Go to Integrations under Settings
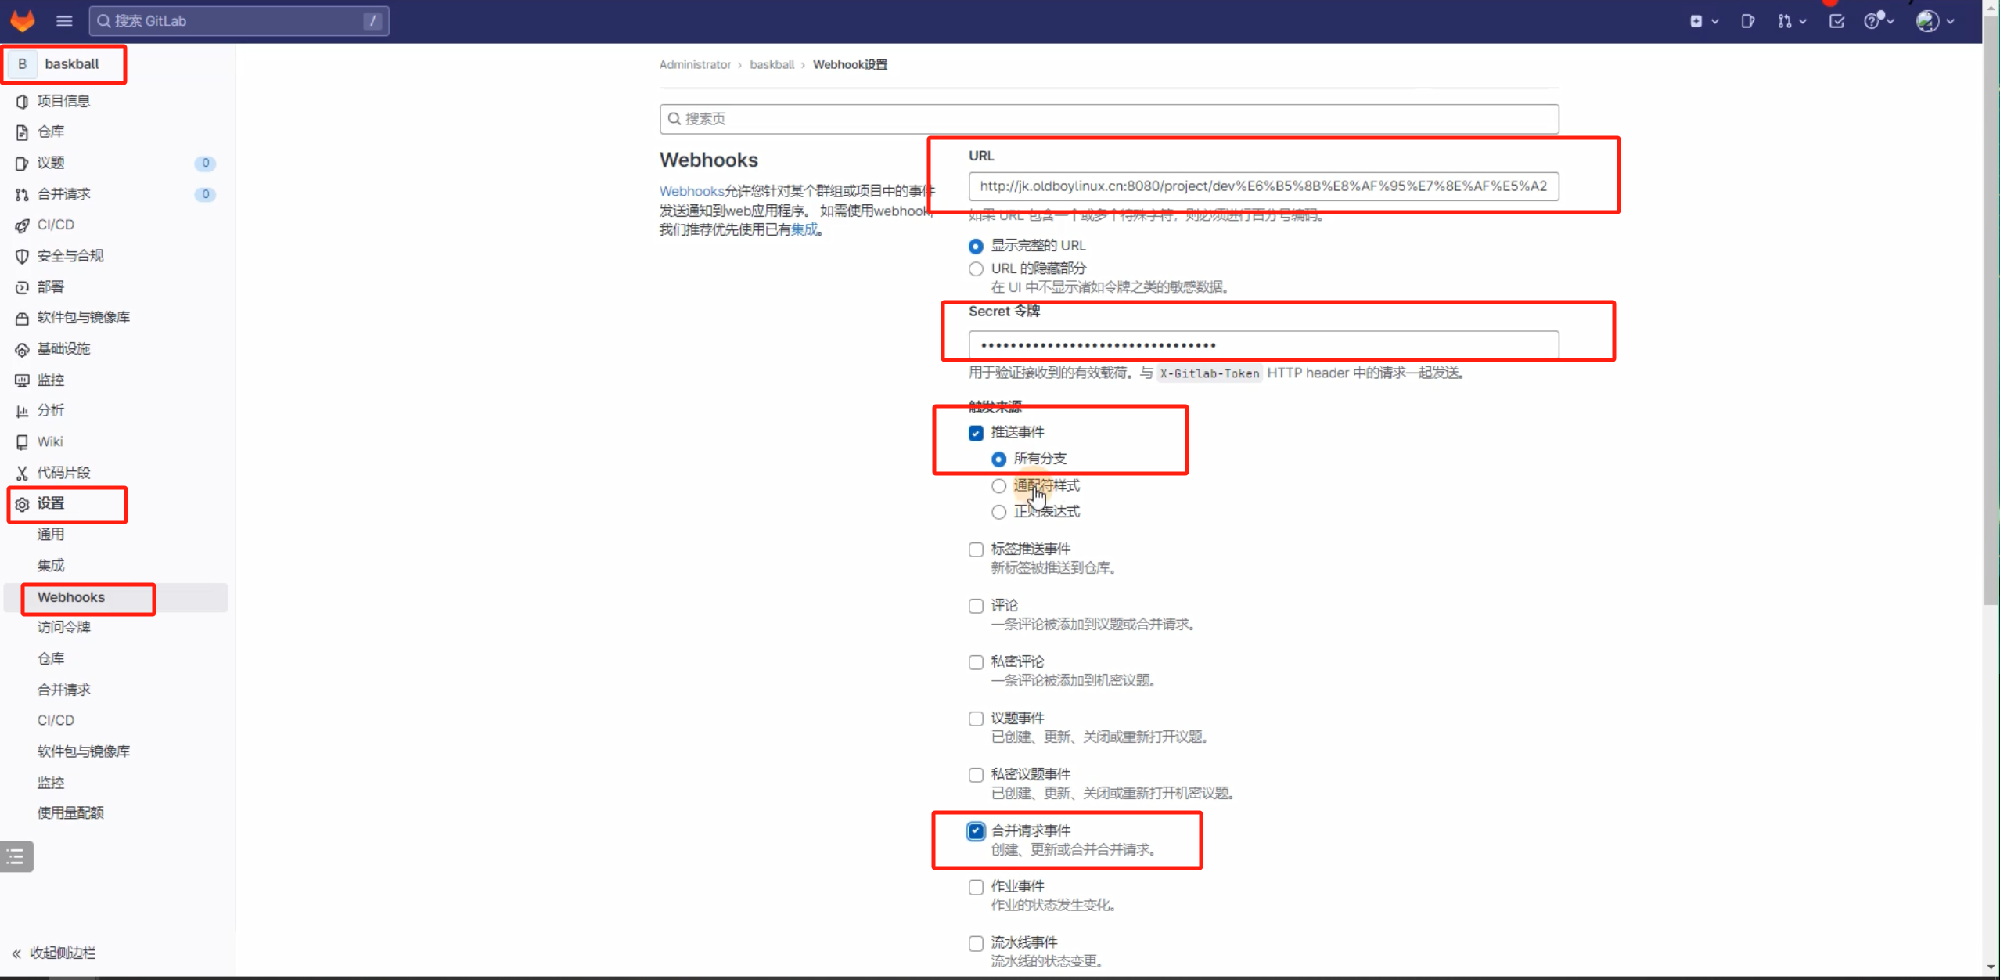The image size is (2000, 980). click(51, 565)
